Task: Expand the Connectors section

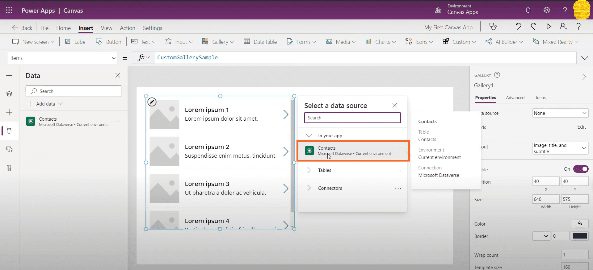Action: (x=330, y=188)
